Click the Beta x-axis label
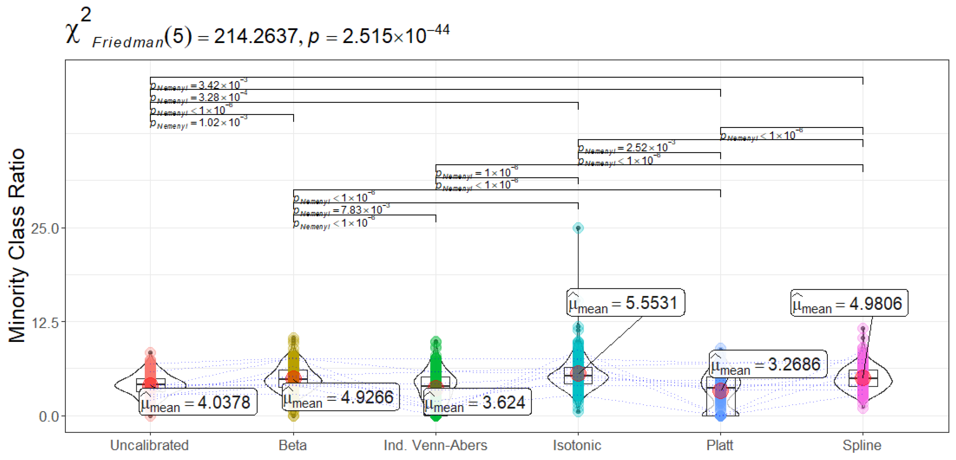956x460 pixels. [x=293, y=445]
